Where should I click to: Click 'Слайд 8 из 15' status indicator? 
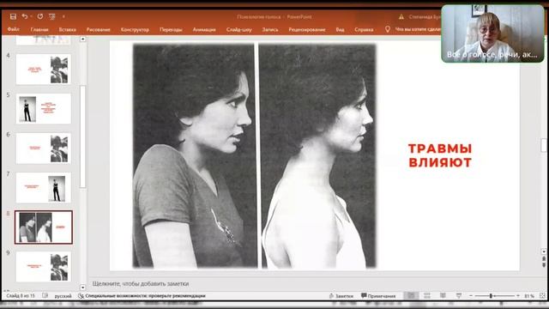(x=21, y=296)
